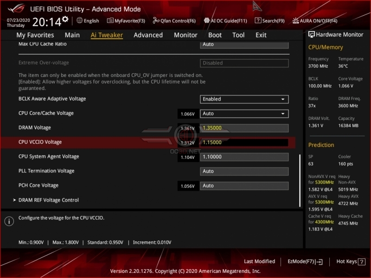Image resolution: width=371 pixels, height=278 pixels.
Task: Click the Hot Keys question mark box
Action: (361, 262)
